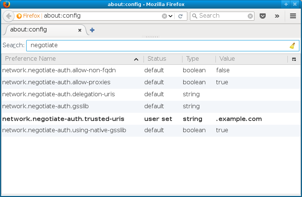
Task: Click the Firefox identity icon in address bar
Action: point(19,16)
